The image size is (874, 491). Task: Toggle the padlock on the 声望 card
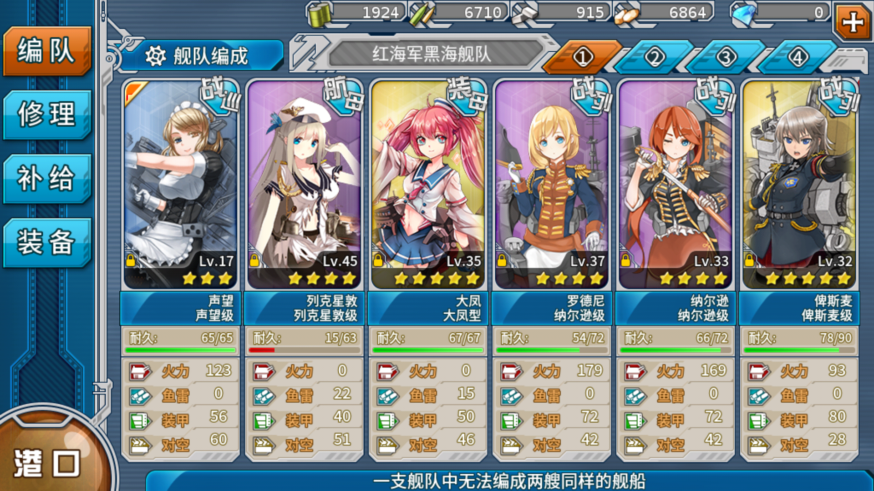point(131,261)
